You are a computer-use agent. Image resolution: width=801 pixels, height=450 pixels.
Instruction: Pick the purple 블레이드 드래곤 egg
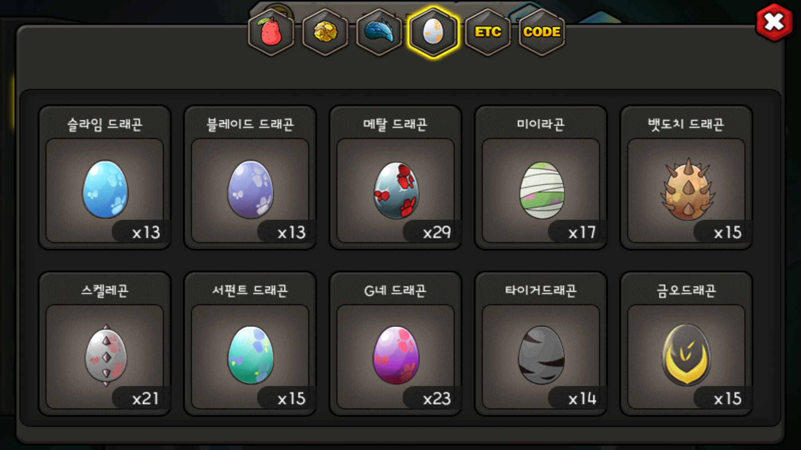tap(250, 190)
